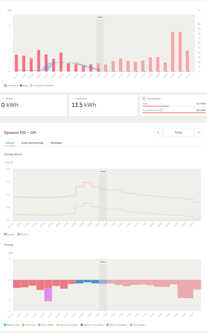Toggle Buy price legend entry
The width and height of the screenshot is (207, 333).
point(10,234)
